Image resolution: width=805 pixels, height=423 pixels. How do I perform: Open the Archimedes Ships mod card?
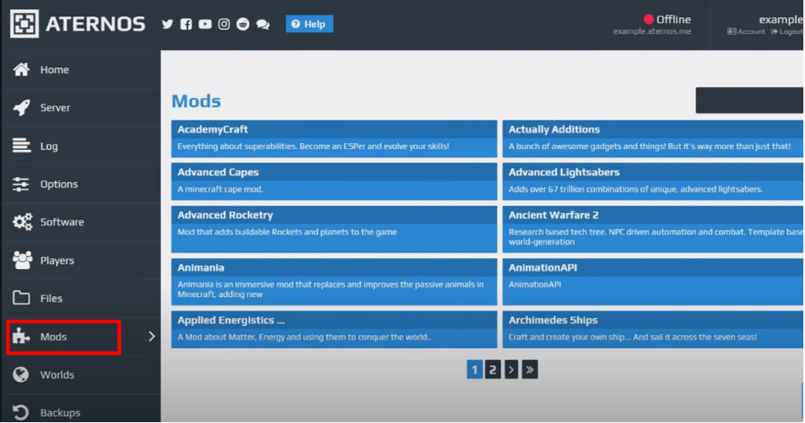653,329
